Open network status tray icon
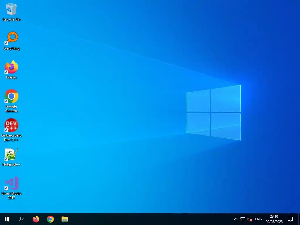 [x=243, y=219]
